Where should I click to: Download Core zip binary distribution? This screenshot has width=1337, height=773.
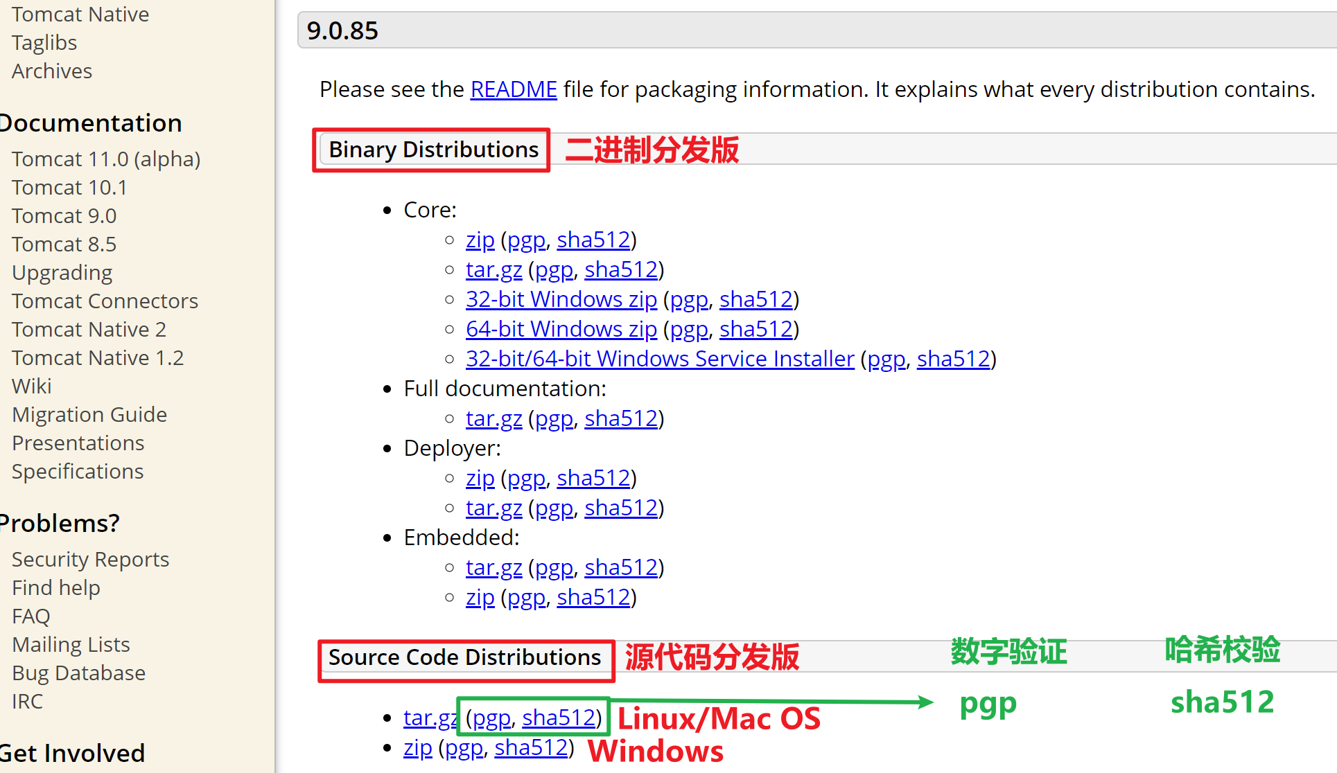click(x=480, y=240)
